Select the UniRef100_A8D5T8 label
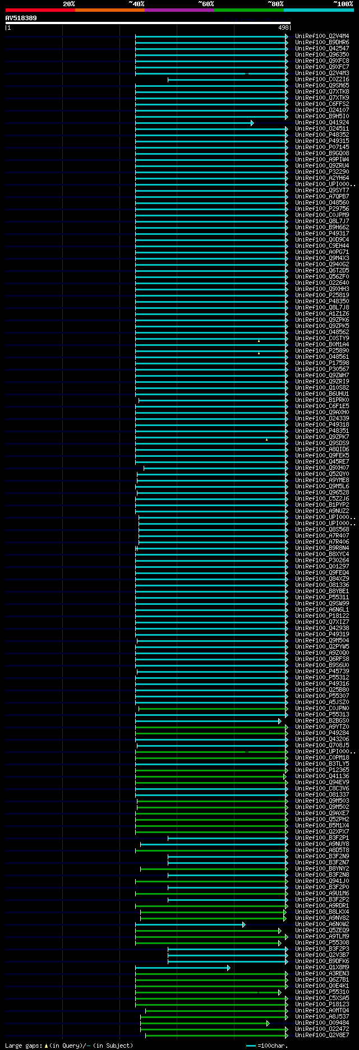This screenshot has height=1050, width=359. coord(322,850)
